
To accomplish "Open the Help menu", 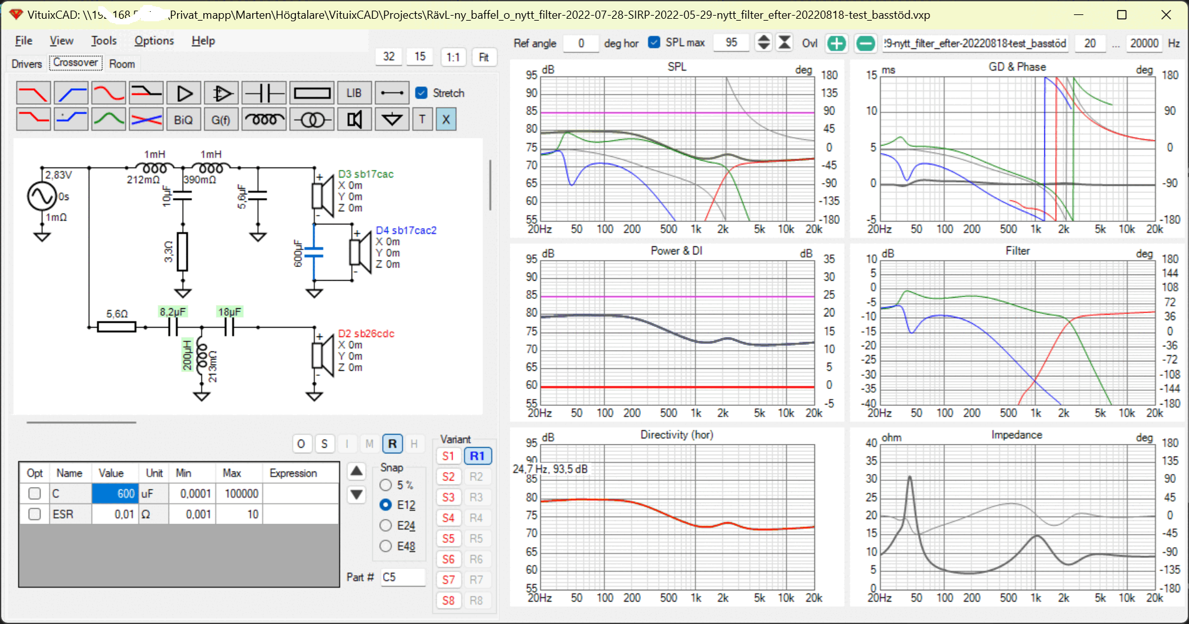I will 203,41.
